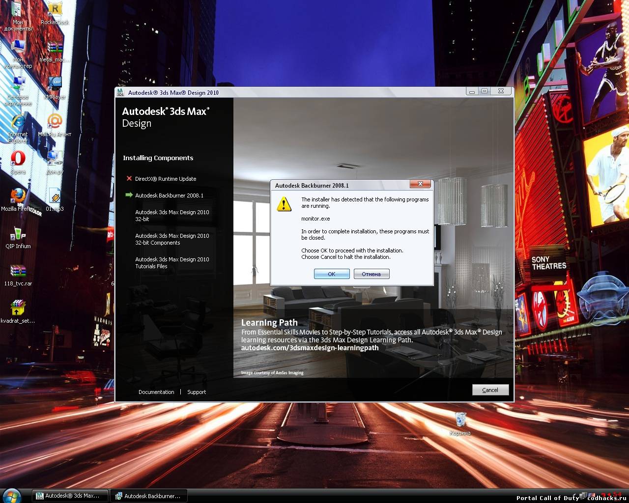Click the Learning Path heading

269,323
